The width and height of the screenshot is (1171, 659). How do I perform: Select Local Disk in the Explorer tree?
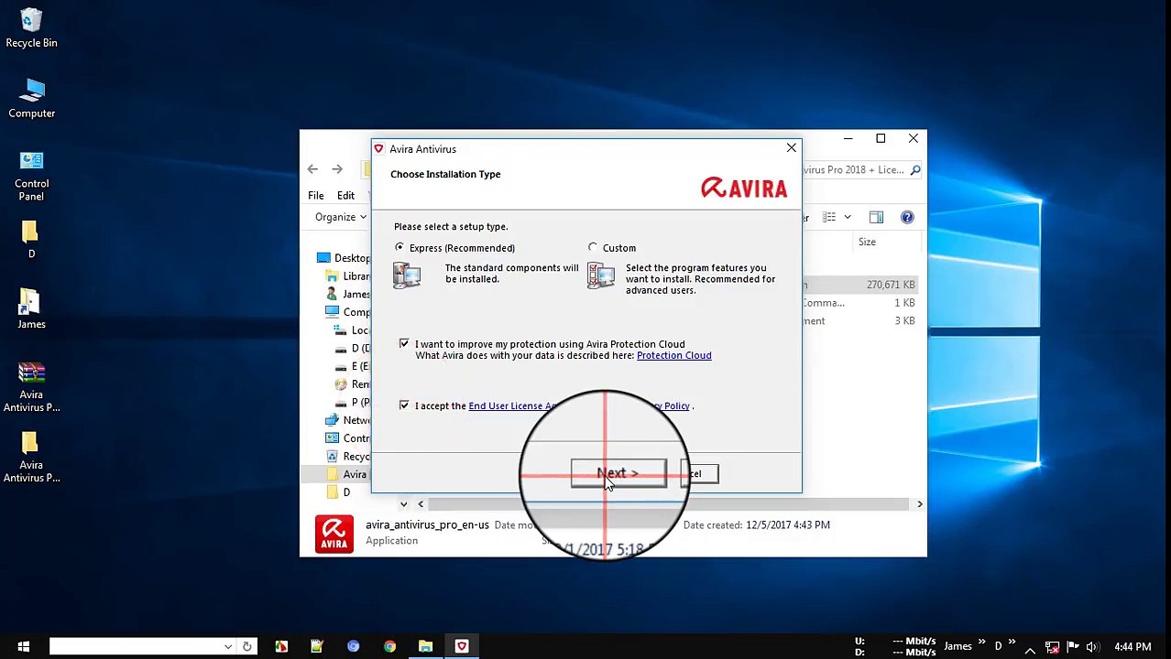pos(353,330)
